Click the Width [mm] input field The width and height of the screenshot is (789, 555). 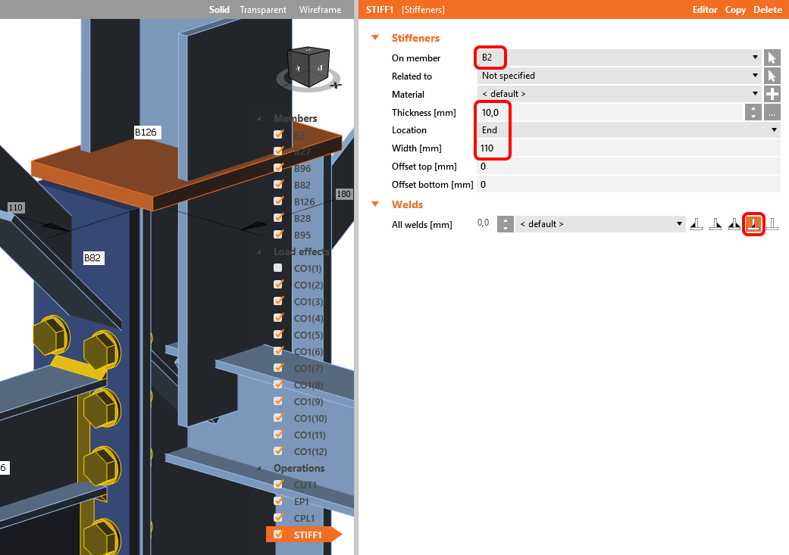click(x=629, y=148)
